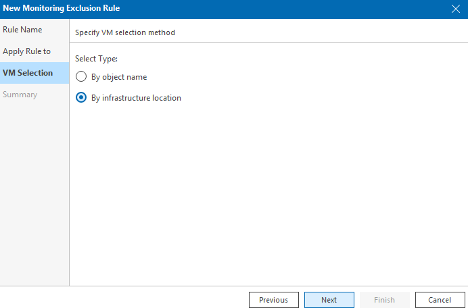Close the New Monitoring Exclusion Rule dialog
Viewport: 468px width, 308px height.
tap(455, 9)
